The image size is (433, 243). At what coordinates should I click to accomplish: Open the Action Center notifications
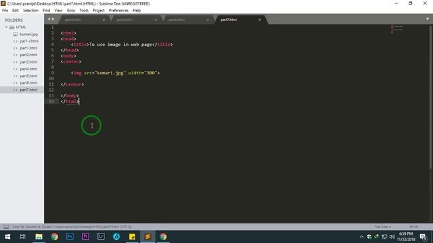(423, 237)
